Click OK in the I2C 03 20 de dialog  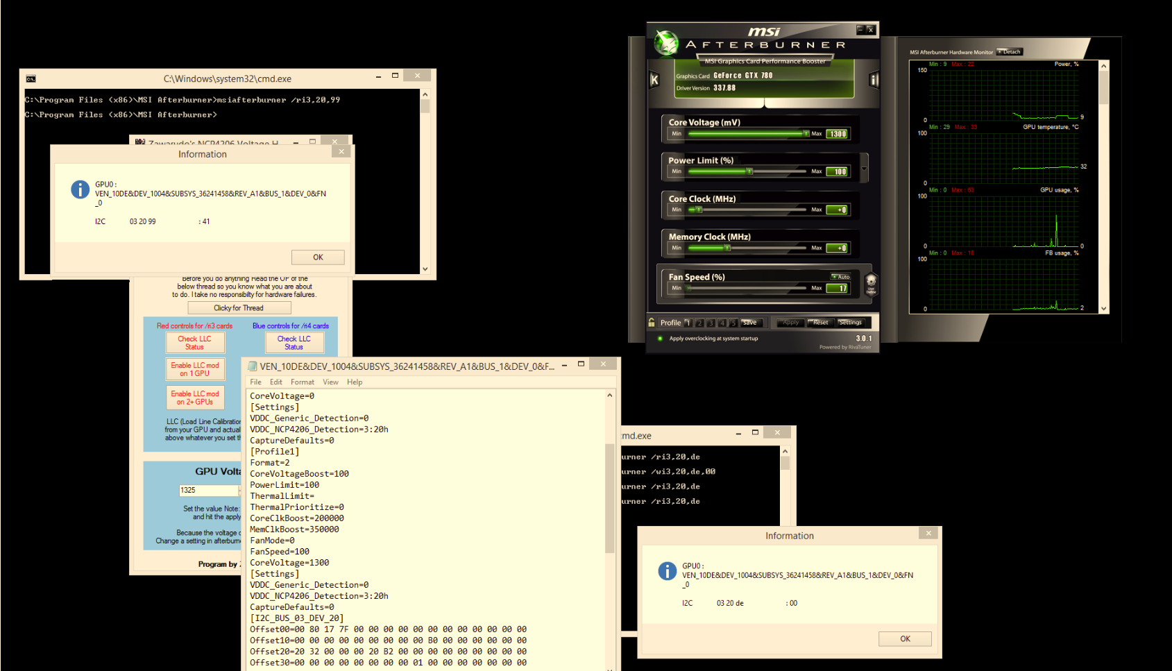(905, 638)
